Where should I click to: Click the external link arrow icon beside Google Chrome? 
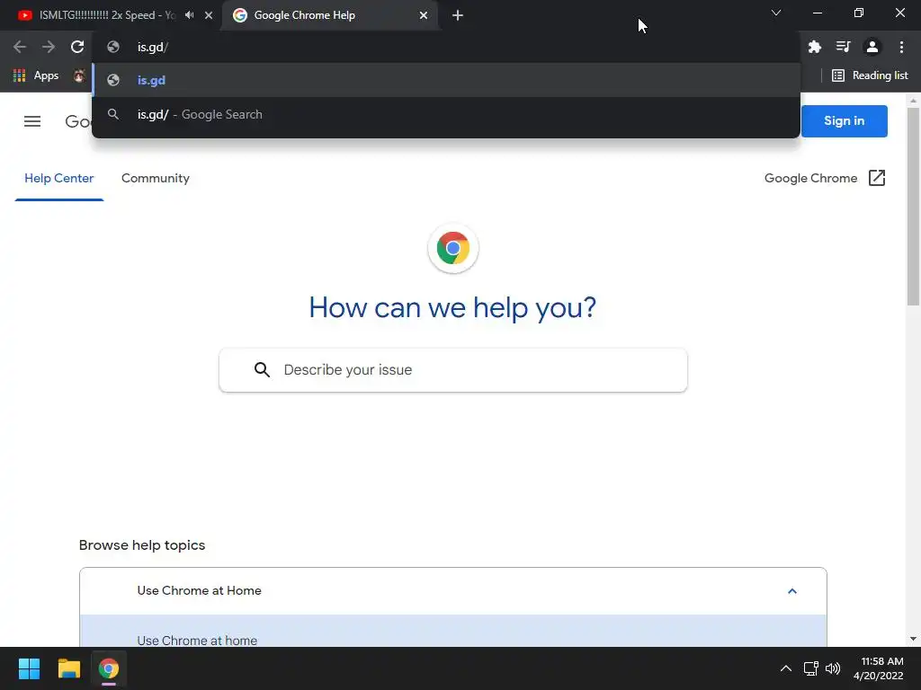[x=876, y=178]
